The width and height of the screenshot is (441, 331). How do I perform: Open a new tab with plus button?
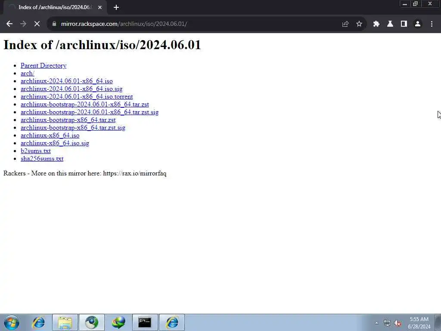point(116,7)
